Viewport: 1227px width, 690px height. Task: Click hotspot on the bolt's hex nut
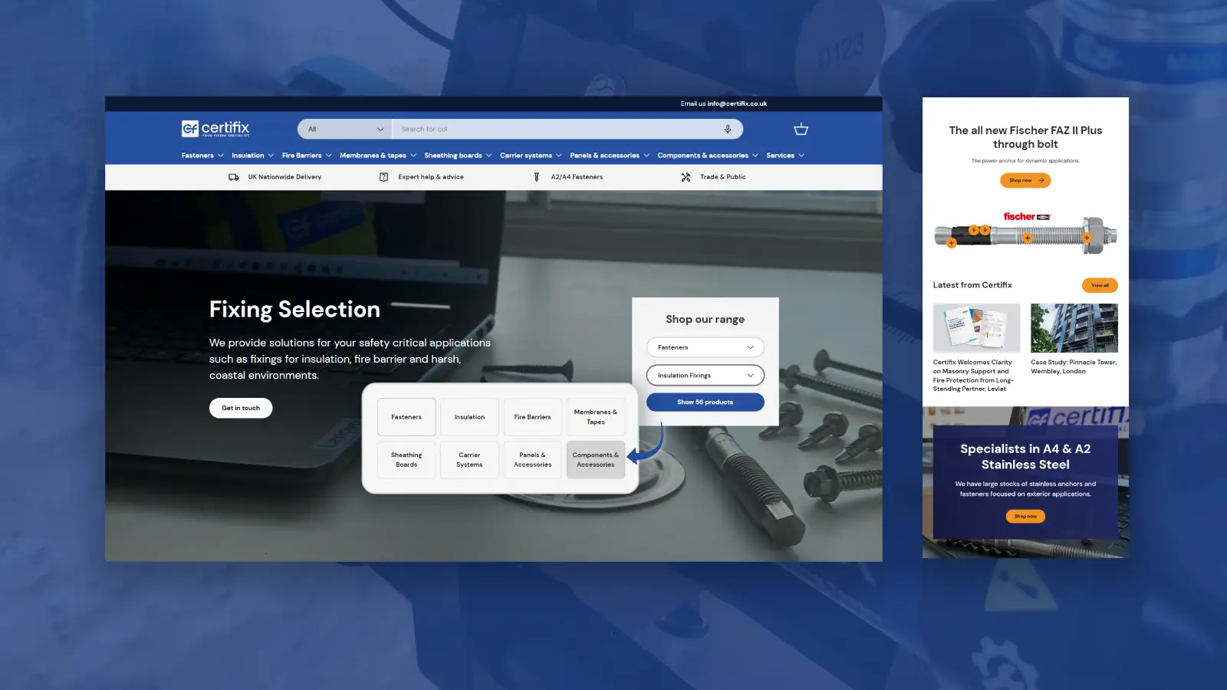pyautogui.click(x=1087, y=238)
